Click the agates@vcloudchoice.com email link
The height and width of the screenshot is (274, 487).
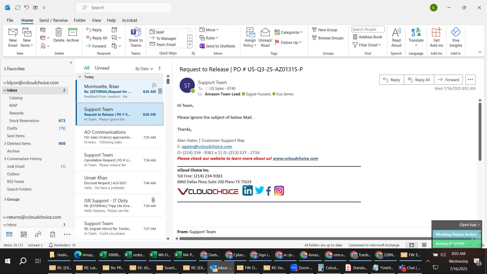click(x=207, y=146)
